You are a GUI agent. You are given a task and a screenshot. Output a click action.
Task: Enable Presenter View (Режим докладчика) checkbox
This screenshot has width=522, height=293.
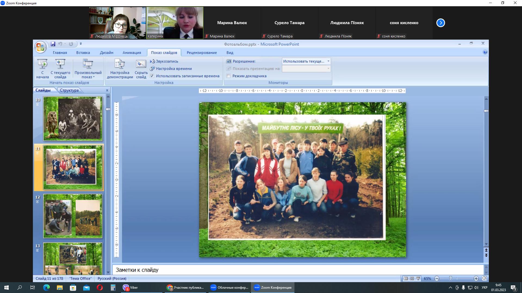(x=229, y=76)
